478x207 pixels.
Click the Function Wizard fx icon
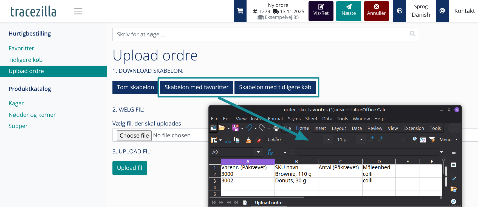[270, 152]
